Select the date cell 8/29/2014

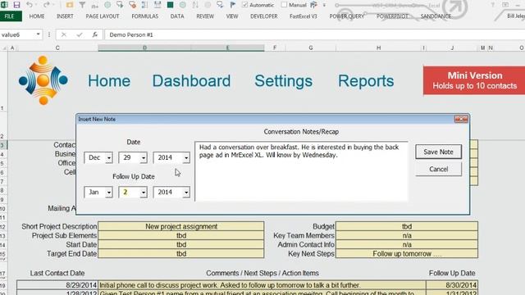[x=57, y=285]
